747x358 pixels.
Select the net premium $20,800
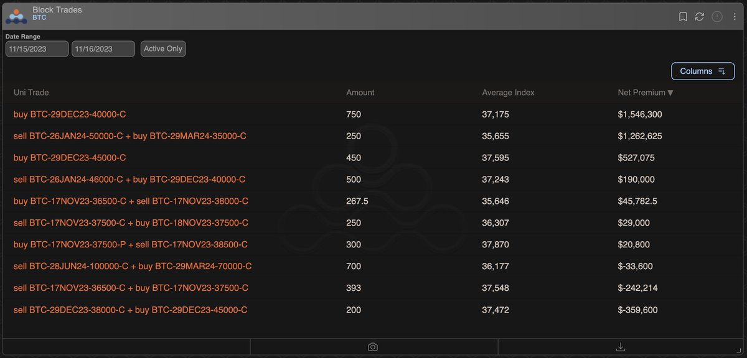click(634, 245)
